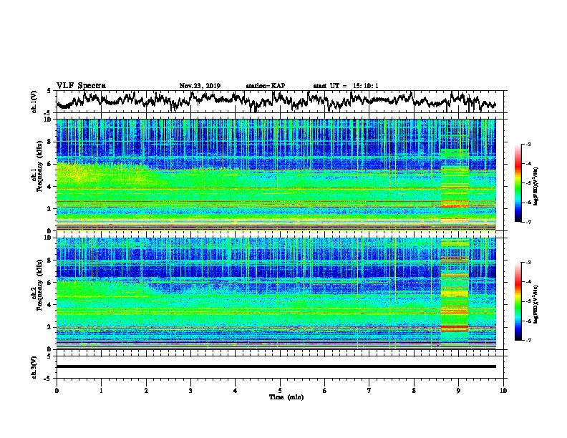The height and width of the screenshot is (438, 567).
Task: Click the ch.2 spectrogram color scale bar
Action: tap(518, 301)
